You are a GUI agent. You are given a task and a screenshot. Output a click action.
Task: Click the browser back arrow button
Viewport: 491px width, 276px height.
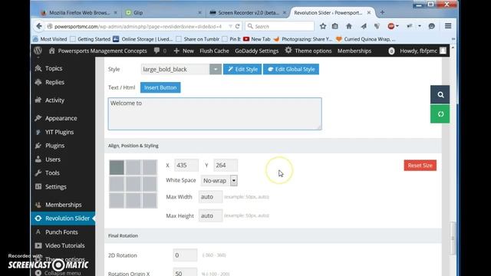[x=39, y=26]
